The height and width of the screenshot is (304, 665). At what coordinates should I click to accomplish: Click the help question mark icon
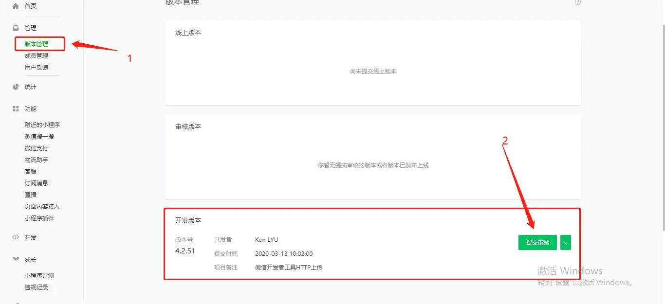578,2
